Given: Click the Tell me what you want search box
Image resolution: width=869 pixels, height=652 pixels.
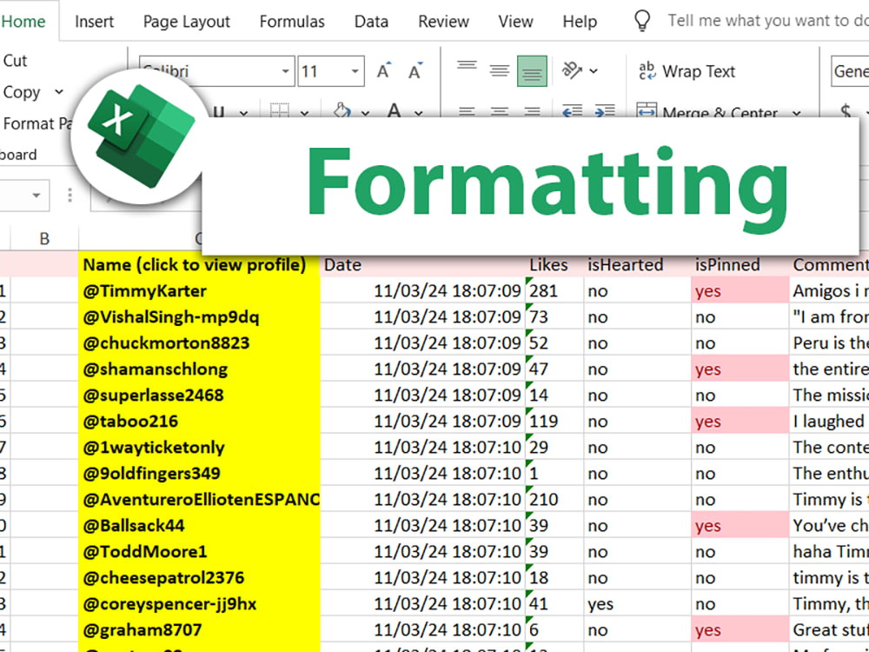Looking at the screenshot, I should [x=768, y=21].
